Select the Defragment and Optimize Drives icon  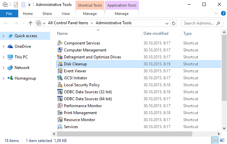60,57
